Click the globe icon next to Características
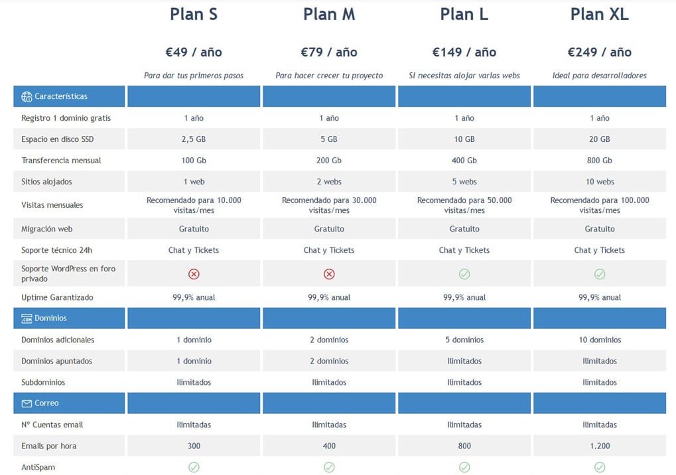Viewport: 676px width, 475px height. click(x=27, y=97)
